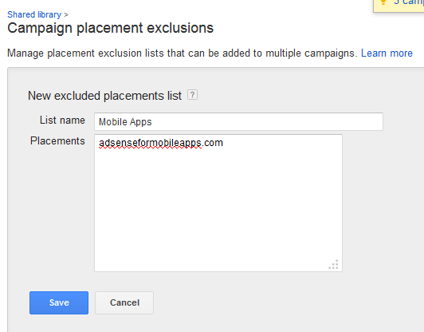Screen dimensions: 424x332
Task: Click the question mark help icon
Action: 192,95
